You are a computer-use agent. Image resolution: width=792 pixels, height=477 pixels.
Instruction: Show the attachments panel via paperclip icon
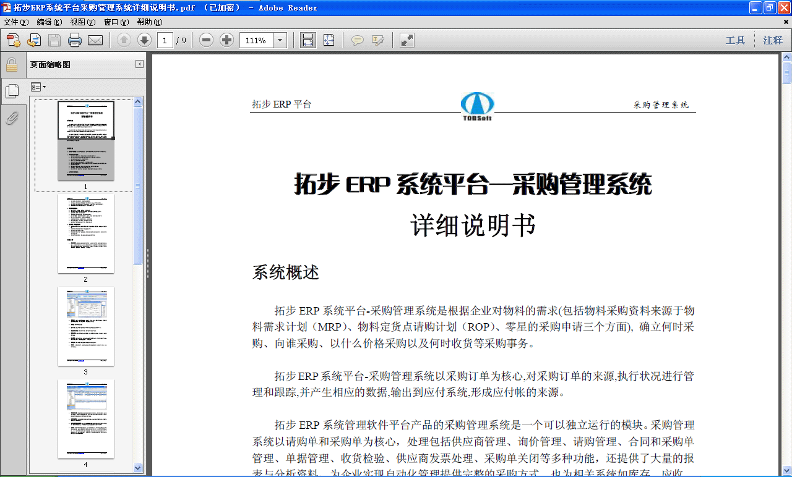pyautogui.click(x=12, y=119)
